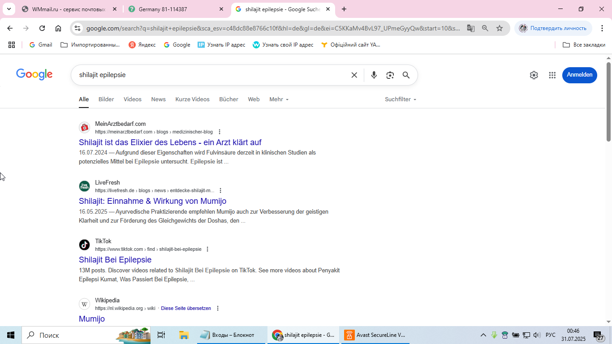Screen dimensions: 612x344
Task: Open Task View in the taskbar
Action: [x=161, y=335]
